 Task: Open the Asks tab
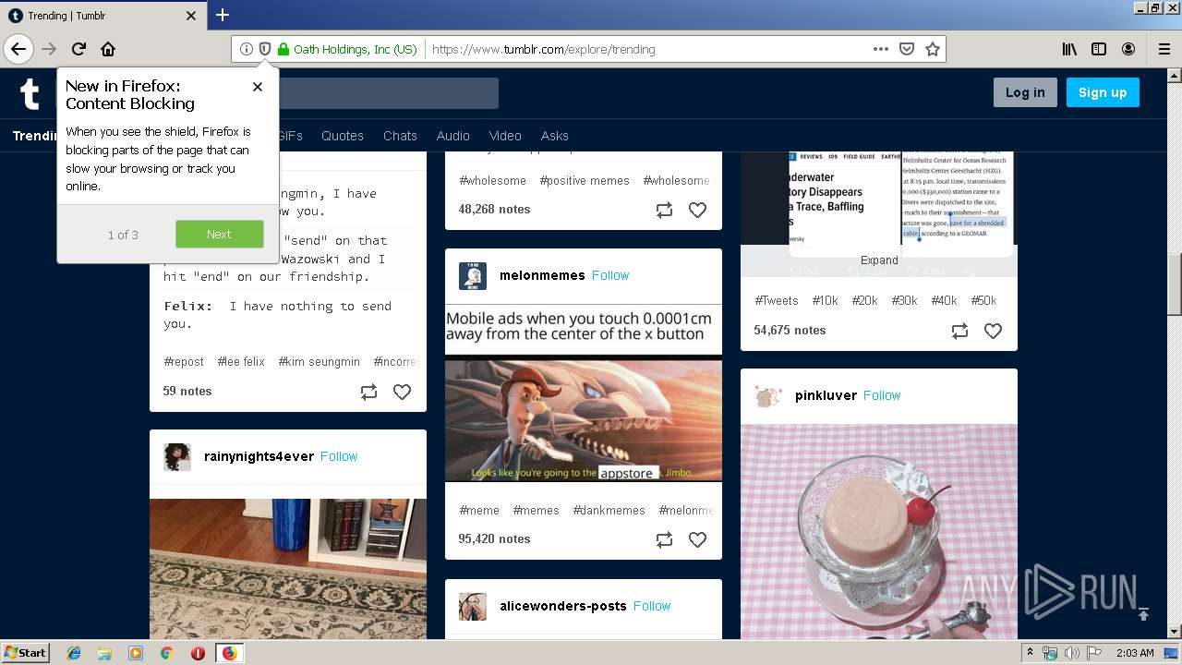pyautogui.click(x=554, y=136)
